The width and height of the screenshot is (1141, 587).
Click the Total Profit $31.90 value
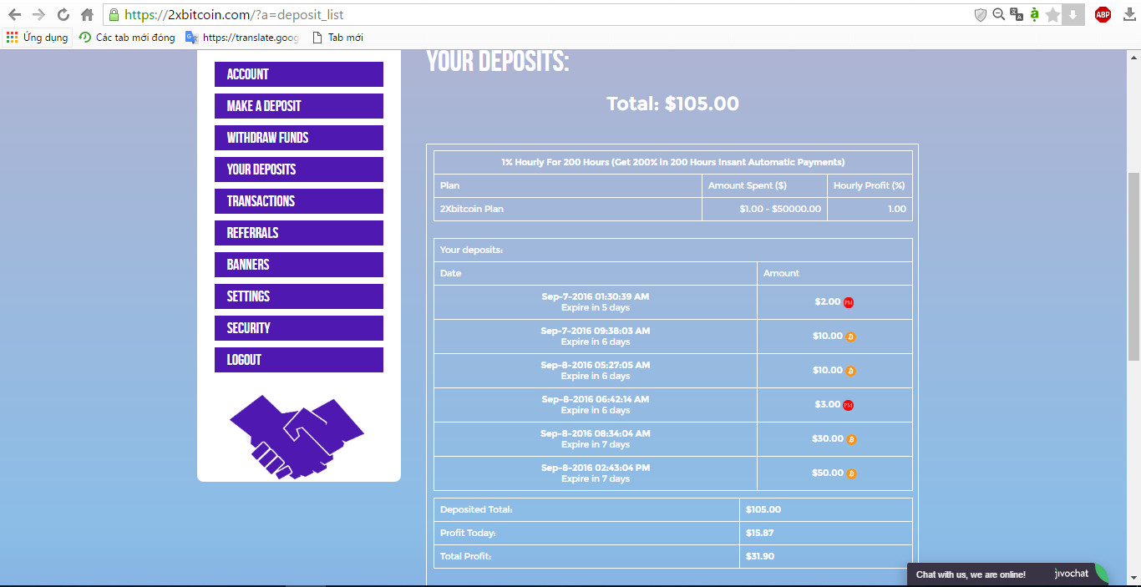coord(760,556)
